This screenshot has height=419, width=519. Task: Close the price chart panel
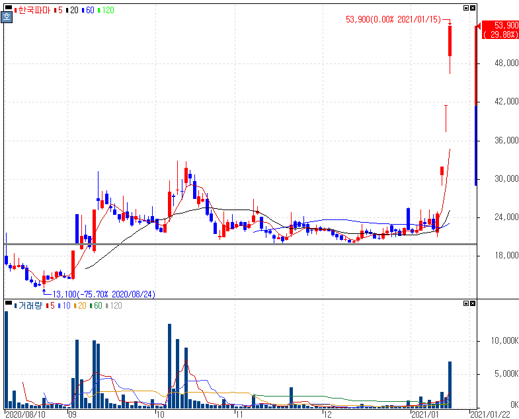pos(473,8)
